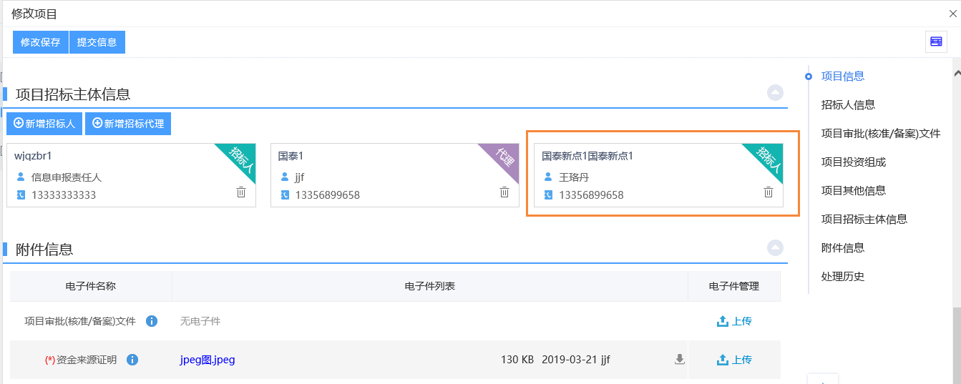Download the jpeg图.jpeg attachment
This screenshot has height=384, width=961.
click(x=680, y=360)
